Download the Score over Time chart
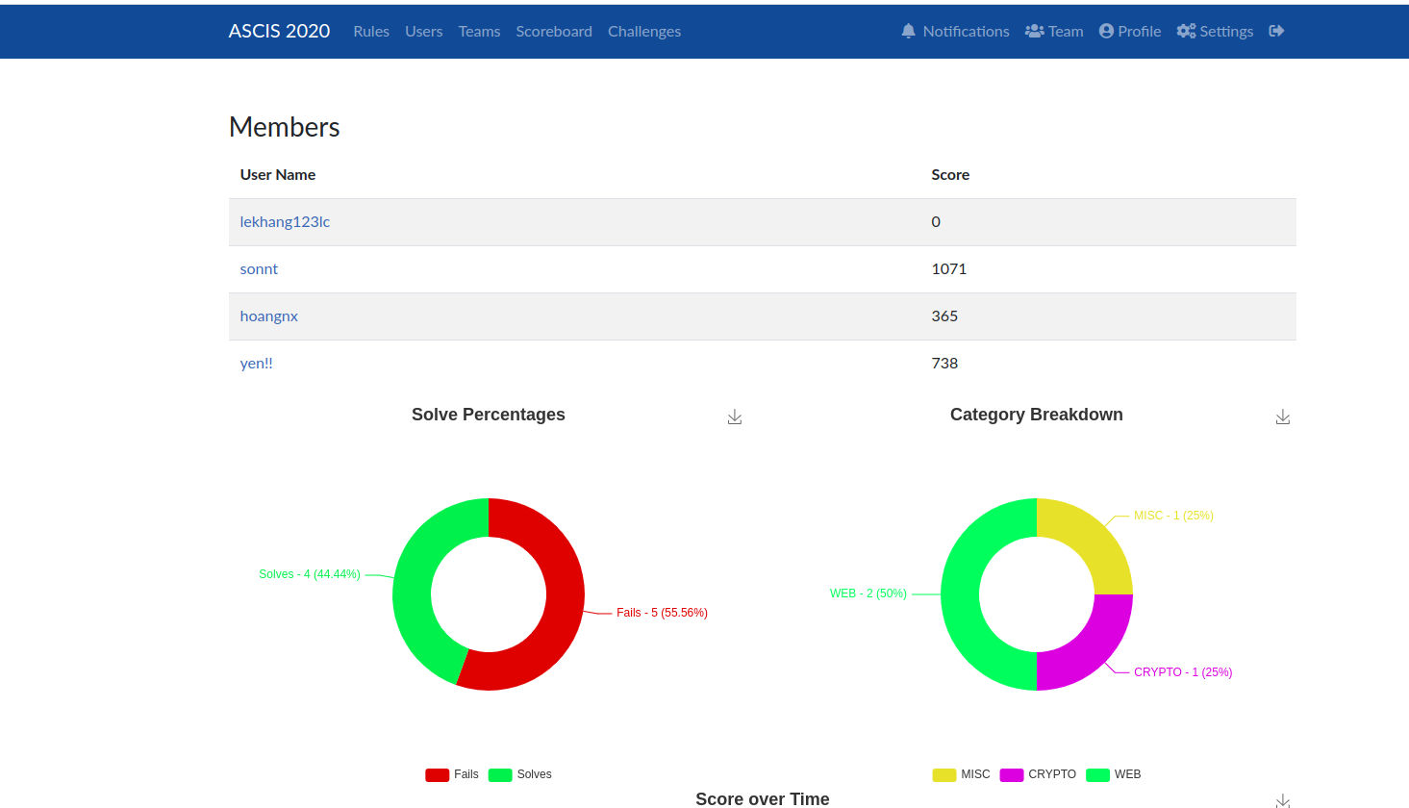Viewport: 1409px width, 808px height. (x=1283, y=800)
